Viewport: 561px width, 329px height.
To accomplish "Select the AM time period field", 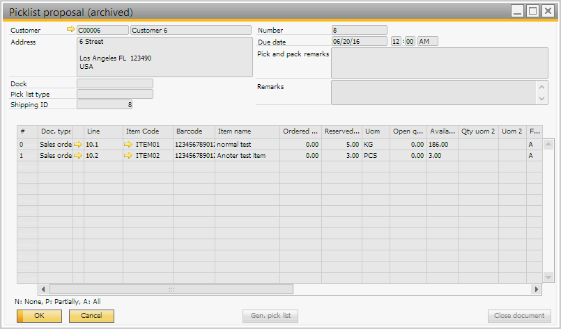I will coord(427,41).
